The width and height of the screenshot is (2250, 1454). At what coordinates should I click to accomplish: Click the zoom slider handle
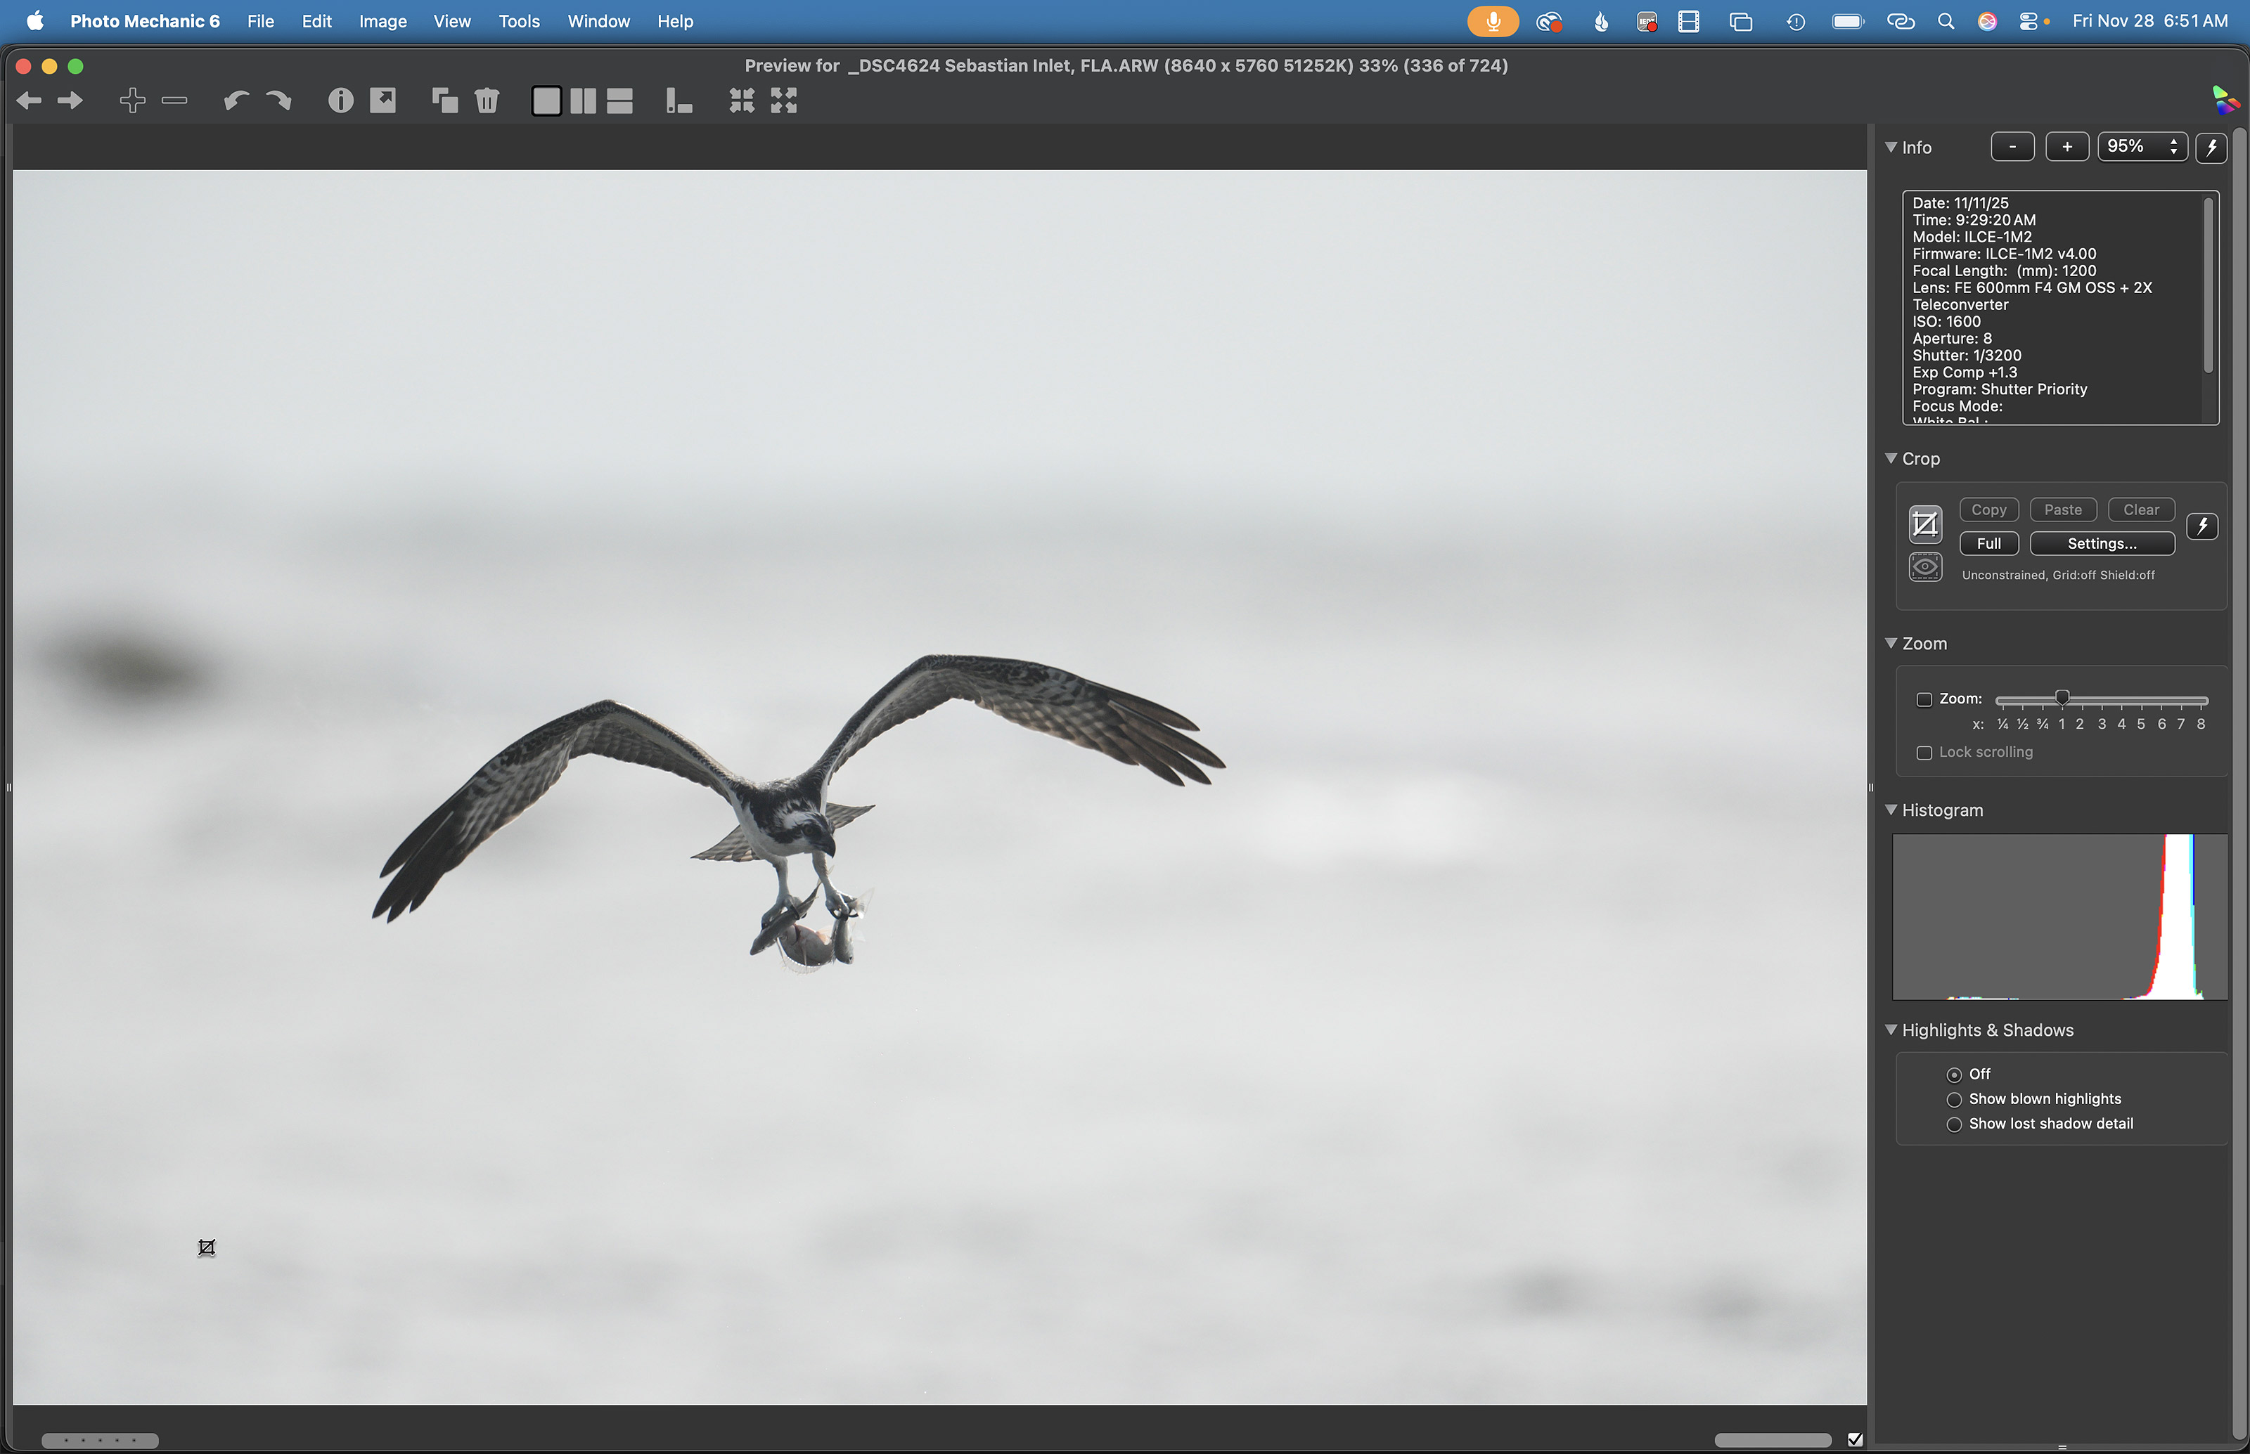pyautogui.click(x=2062, y=698)
